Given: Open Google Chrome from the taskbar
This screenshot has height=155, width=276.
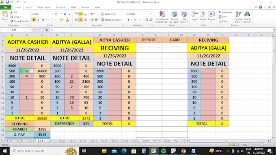Looking at the screenshot, I should click(183, 151).
